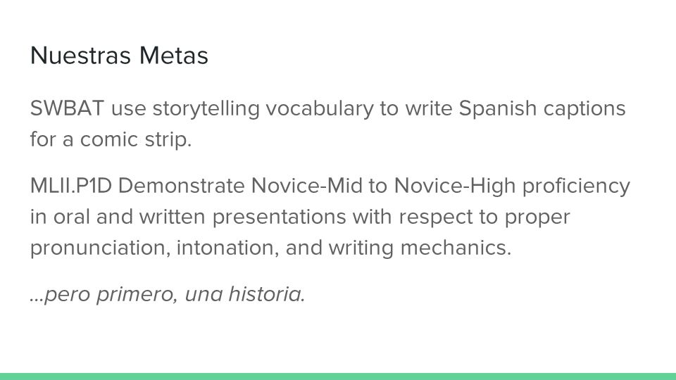The width and height of the screenshot is (676, 380).
Task: Click the words Spanish captions
Action: click(542, 108)
